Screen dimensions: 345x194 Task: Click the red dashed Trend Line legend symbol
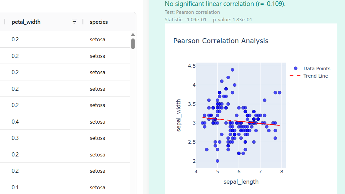(x=296, y=76)
